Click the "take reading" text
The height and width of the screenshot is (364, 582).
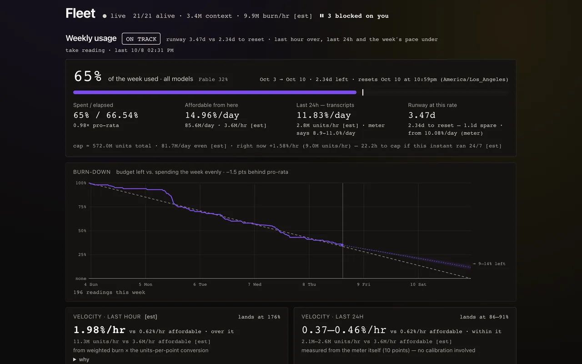tap(85, 50)
